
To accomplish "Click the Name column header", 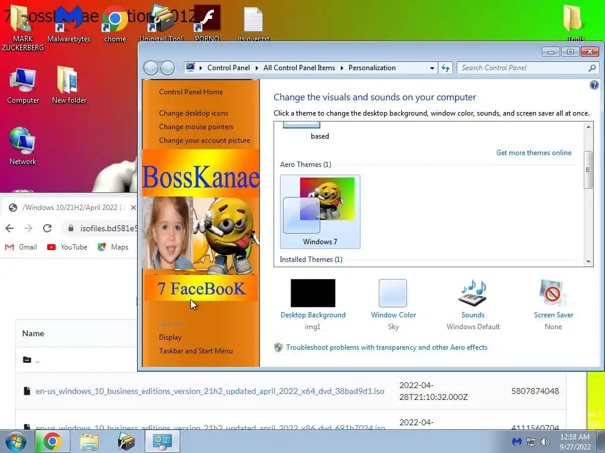I will coord(33,333).
